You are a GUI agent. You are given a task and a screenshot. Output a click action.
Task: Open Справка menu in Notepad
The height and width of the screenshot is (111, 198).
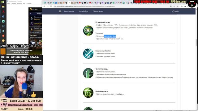(29, 3)
